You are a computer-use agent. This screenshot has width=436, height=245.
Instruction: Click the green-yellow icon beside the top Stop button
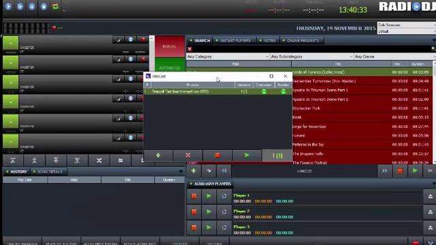click(56, 6)
